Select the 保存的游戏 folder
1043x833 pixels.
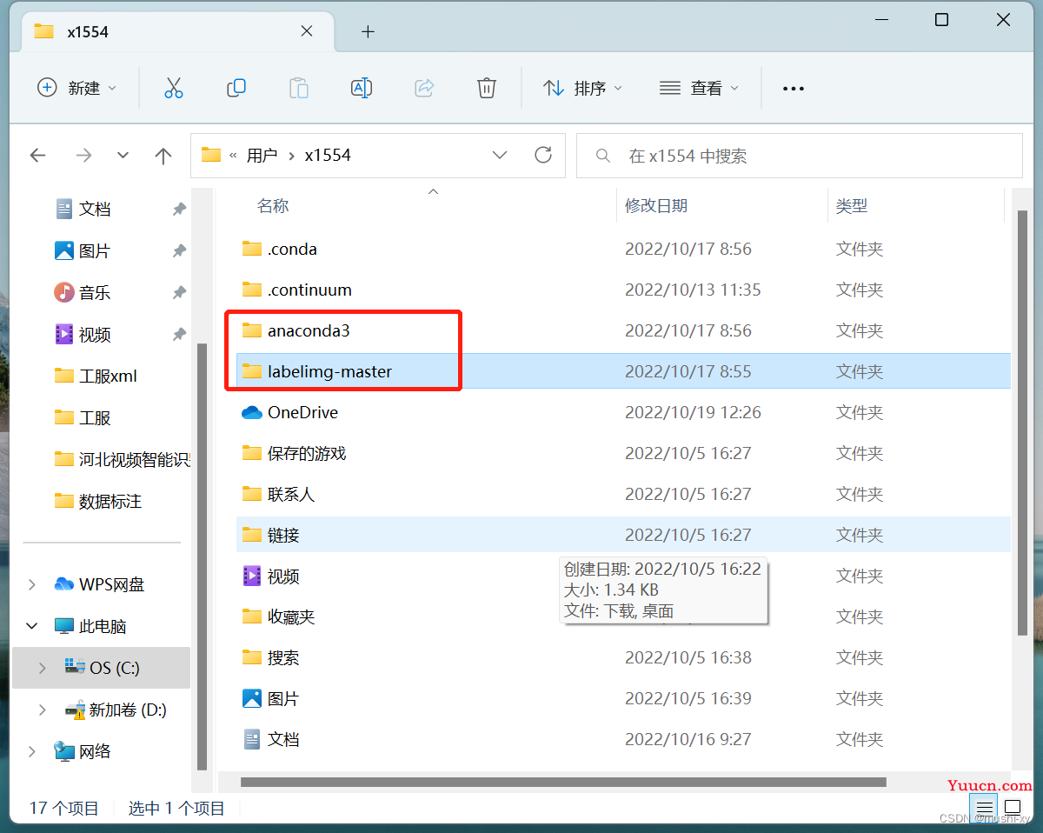tap(623, 453)
